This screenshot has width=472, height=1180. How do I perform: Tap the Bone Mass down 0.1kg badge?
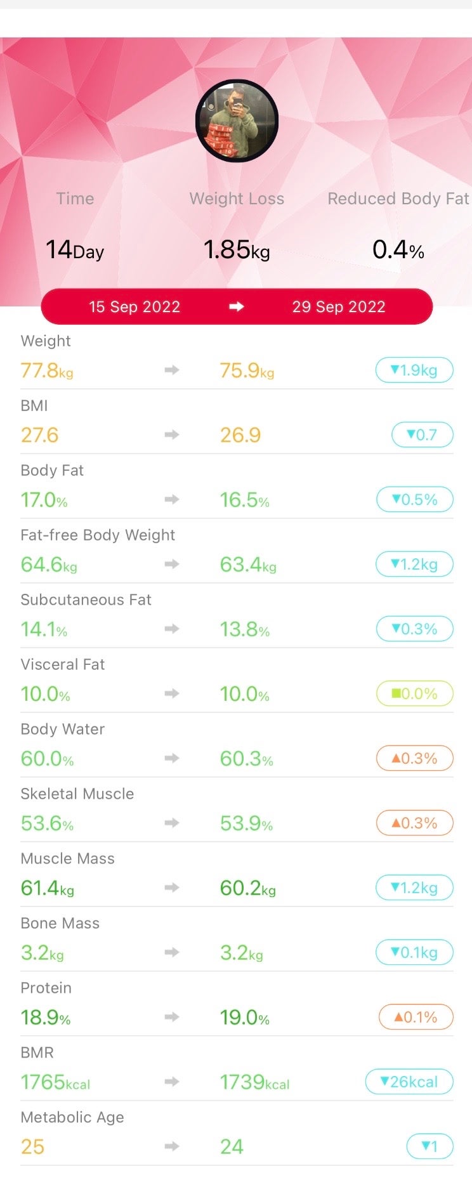point(415,952)
